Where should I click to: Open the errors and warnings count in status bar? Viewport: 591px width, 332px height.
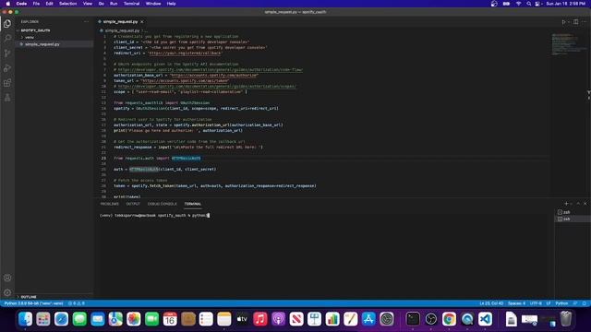click(77, 303)
